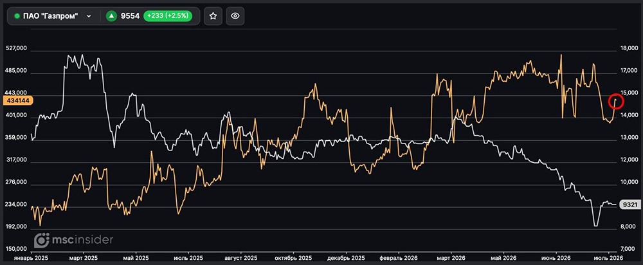The image size is (643, 265).
Task: Click the 317,000 left axis value
Action: 17,160
